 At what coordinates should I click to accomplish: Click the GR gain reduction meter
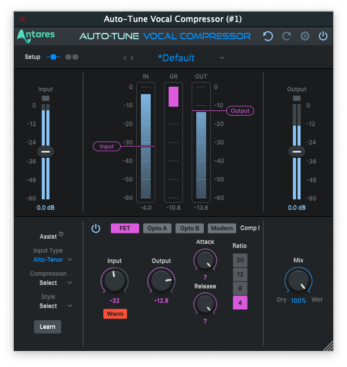[x=173, y=142]
